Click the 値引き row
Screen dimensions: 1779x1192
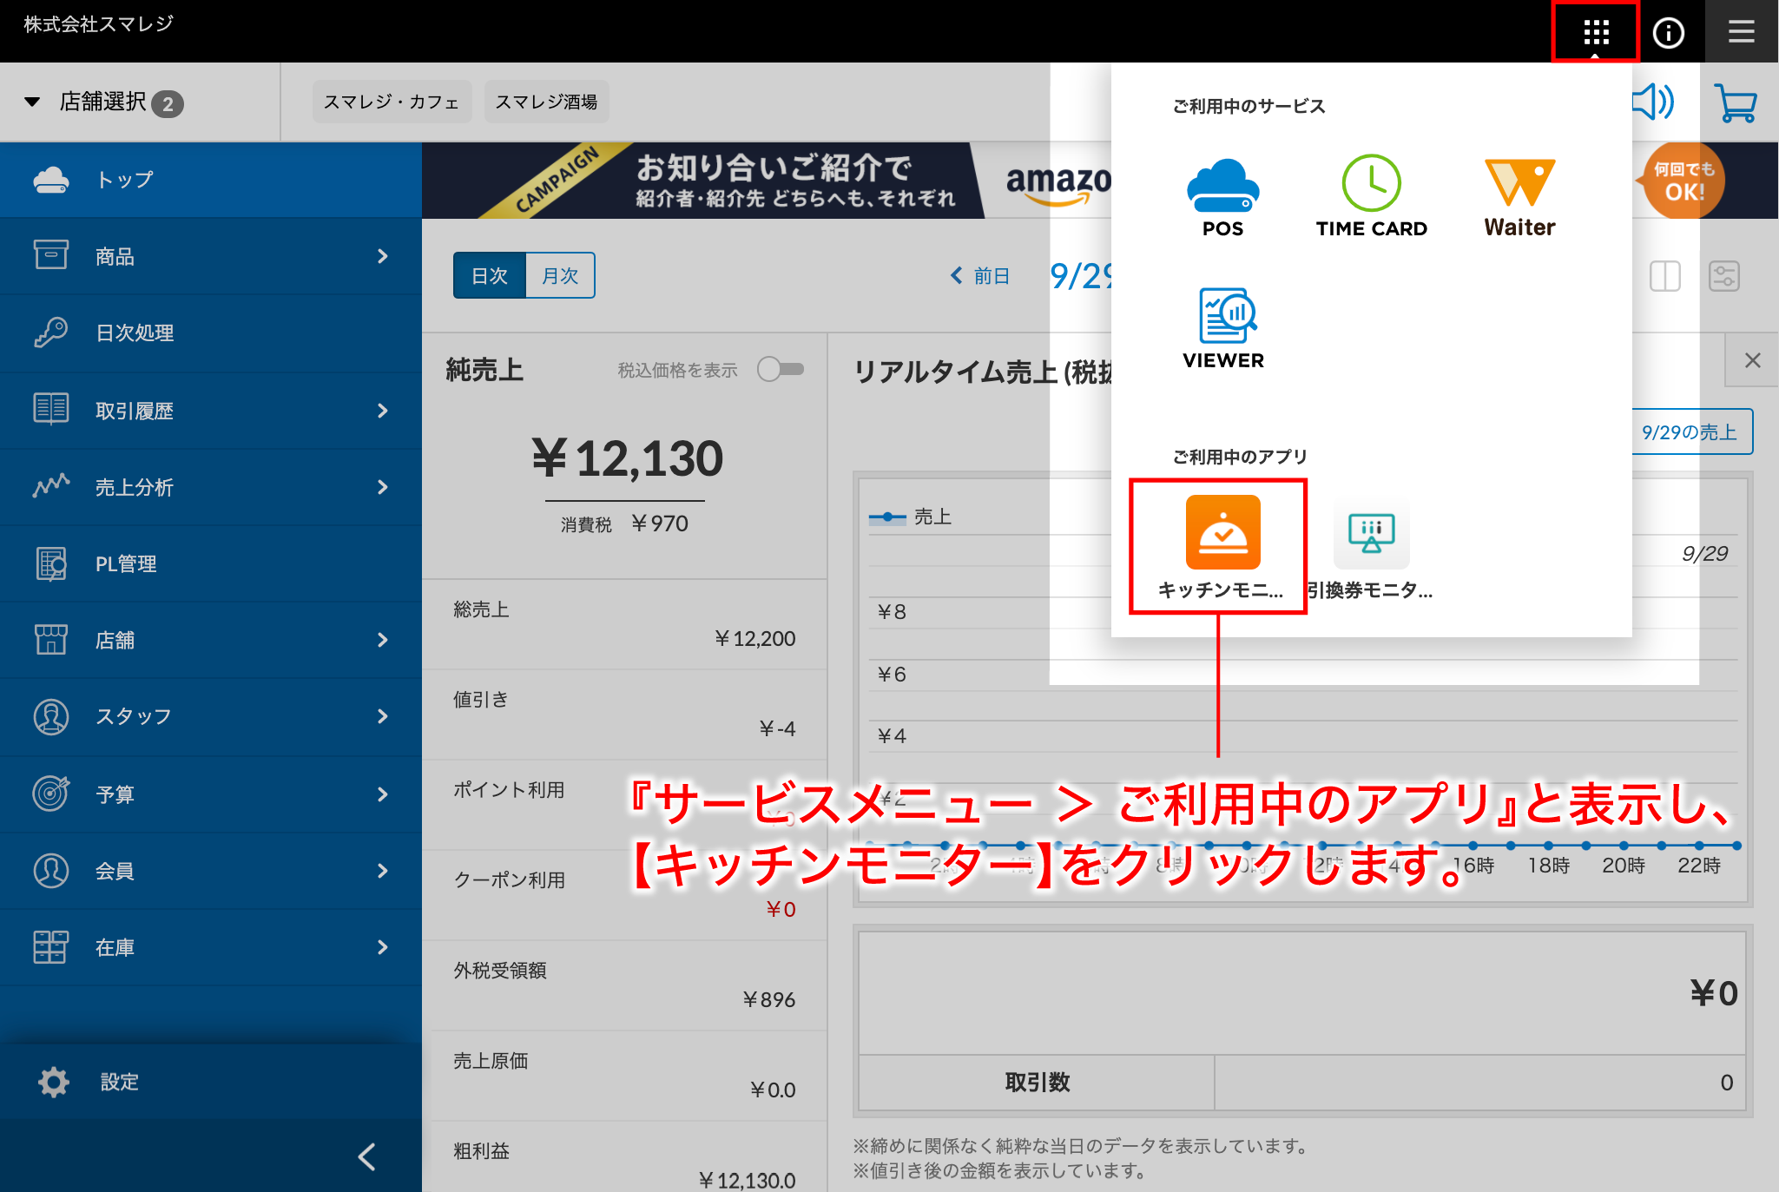pyautogui.click(x=624, y=715)
